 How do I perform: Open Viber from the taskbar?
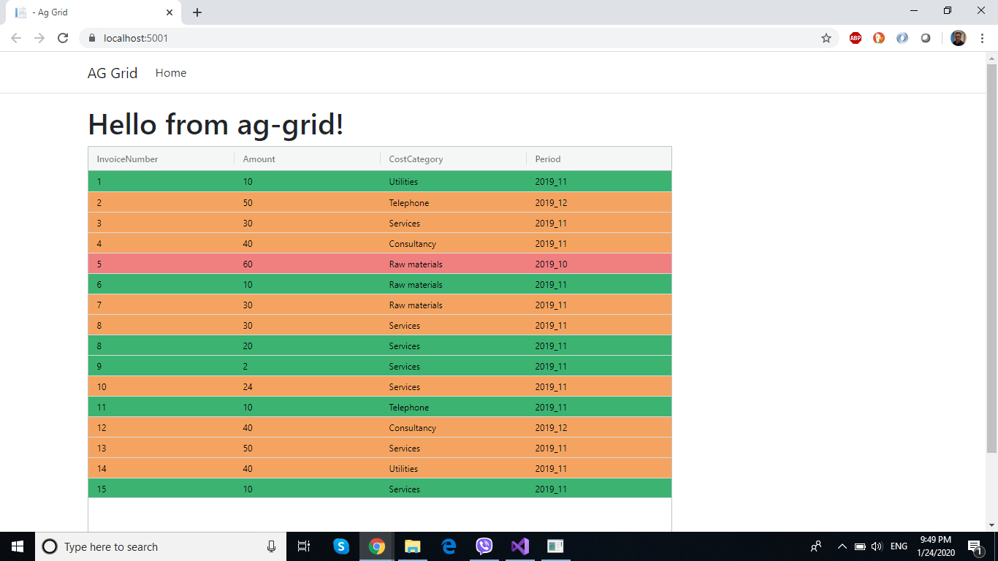(484, 546)
